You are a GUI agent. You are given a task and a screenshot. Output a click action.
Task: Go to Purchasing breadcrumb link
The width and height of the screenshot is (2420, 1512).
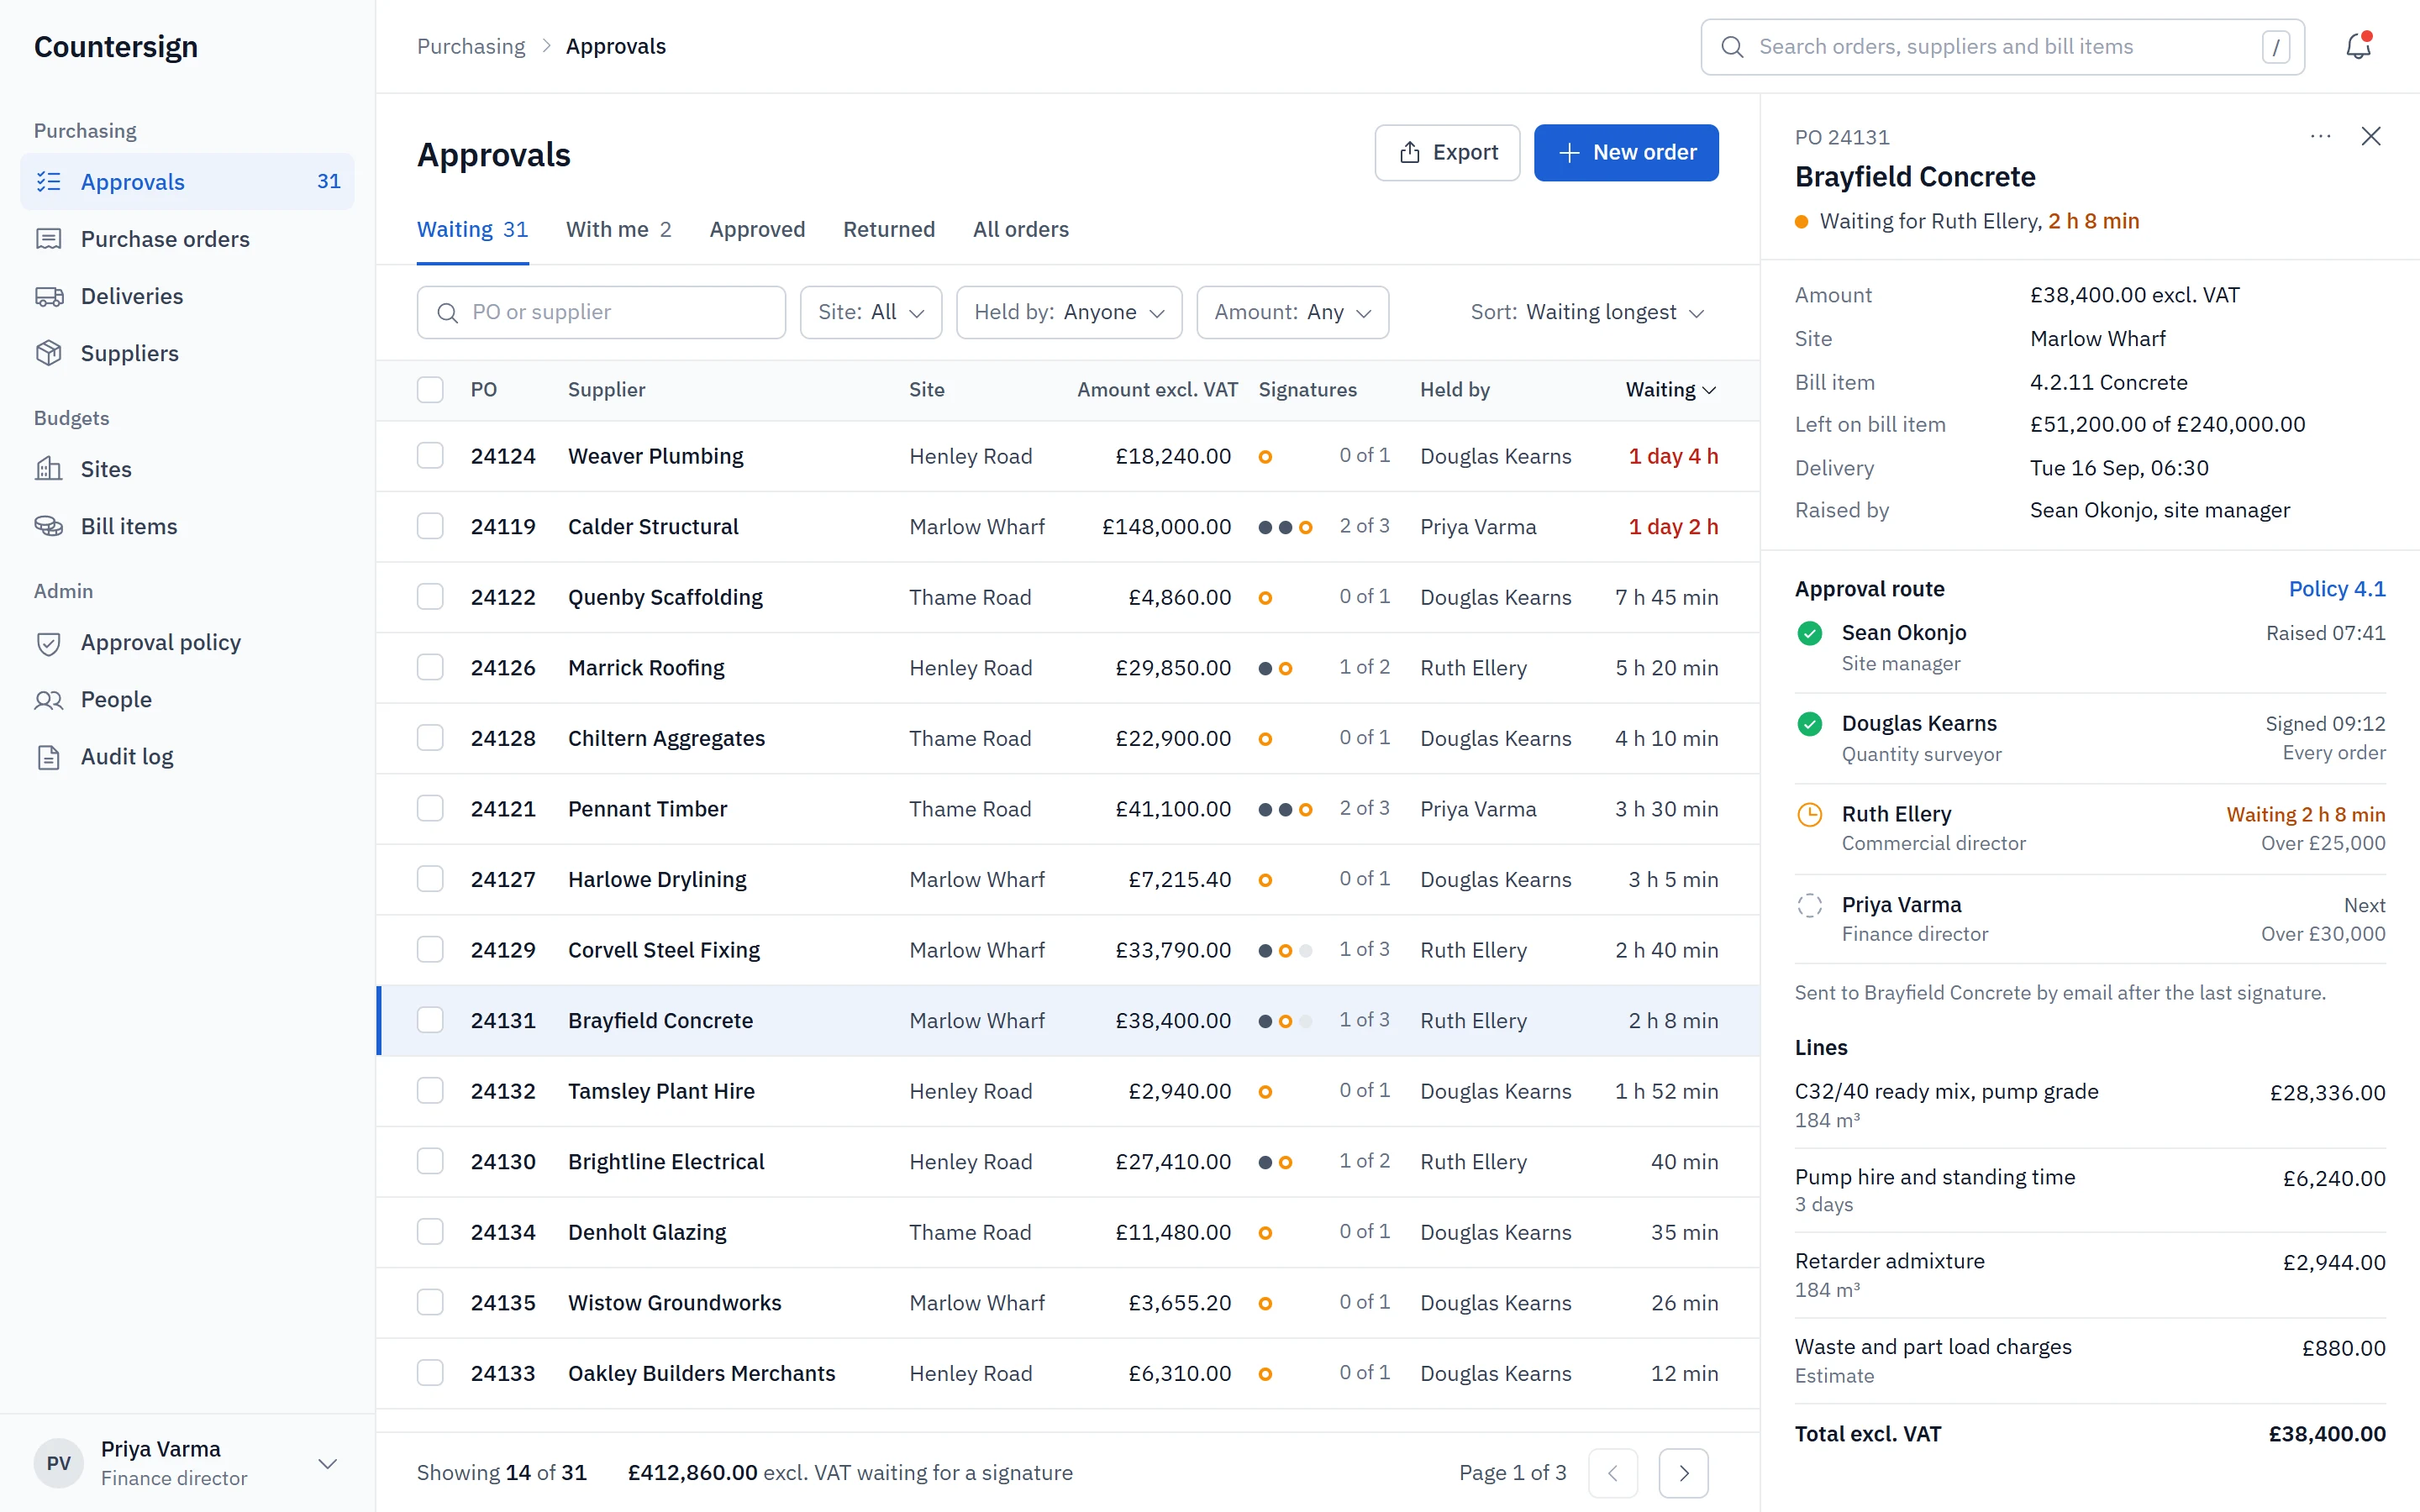click(x=471, y=47)
